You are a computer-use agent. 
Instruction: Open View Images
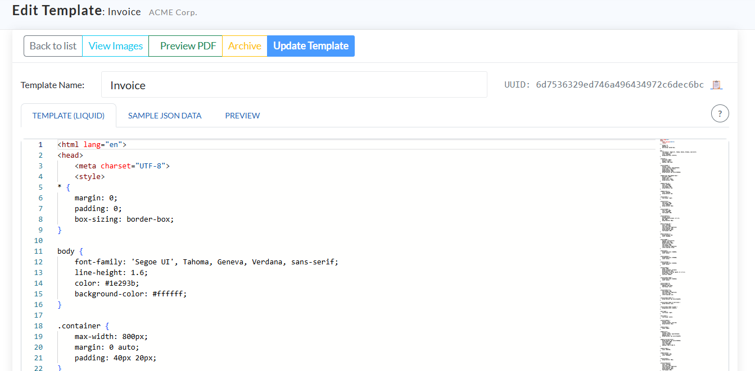point(115,46)
